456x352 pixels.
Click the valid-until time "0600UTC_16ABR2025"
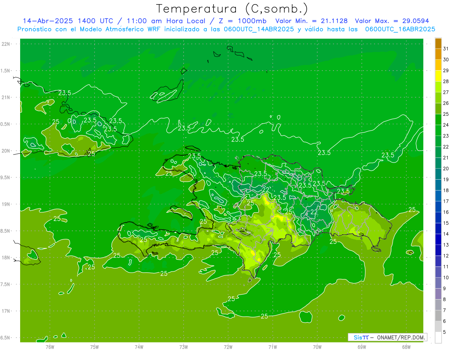(400, 29)
